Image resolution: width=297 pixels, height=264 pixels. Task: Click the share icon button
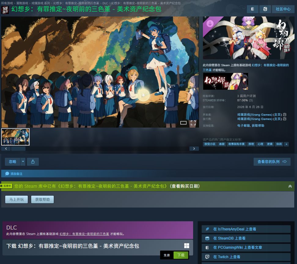(x=33, y=162)
